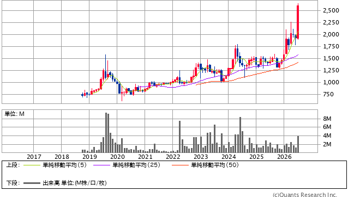348x197 pixels.
Task: Click the green 単純移動平均(5) legend line
Action: click(32, 165)
